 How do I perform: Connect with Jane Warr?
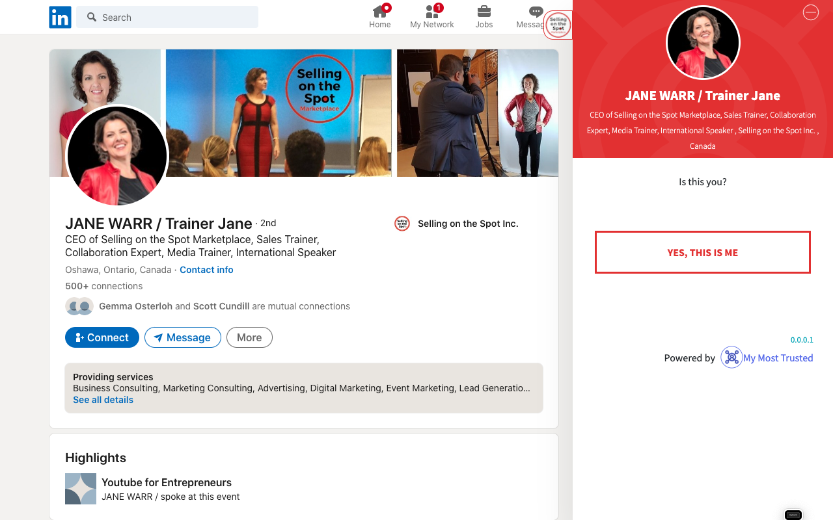pyautogui.click(x=102, y=337)
